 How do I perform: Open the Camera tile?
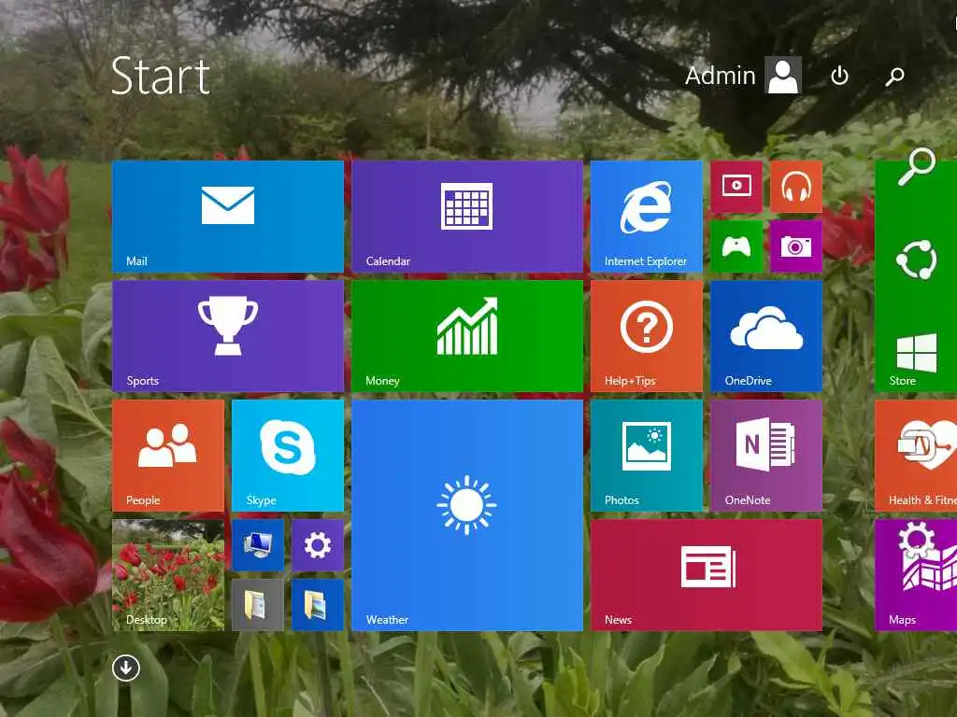coord(796,246)
